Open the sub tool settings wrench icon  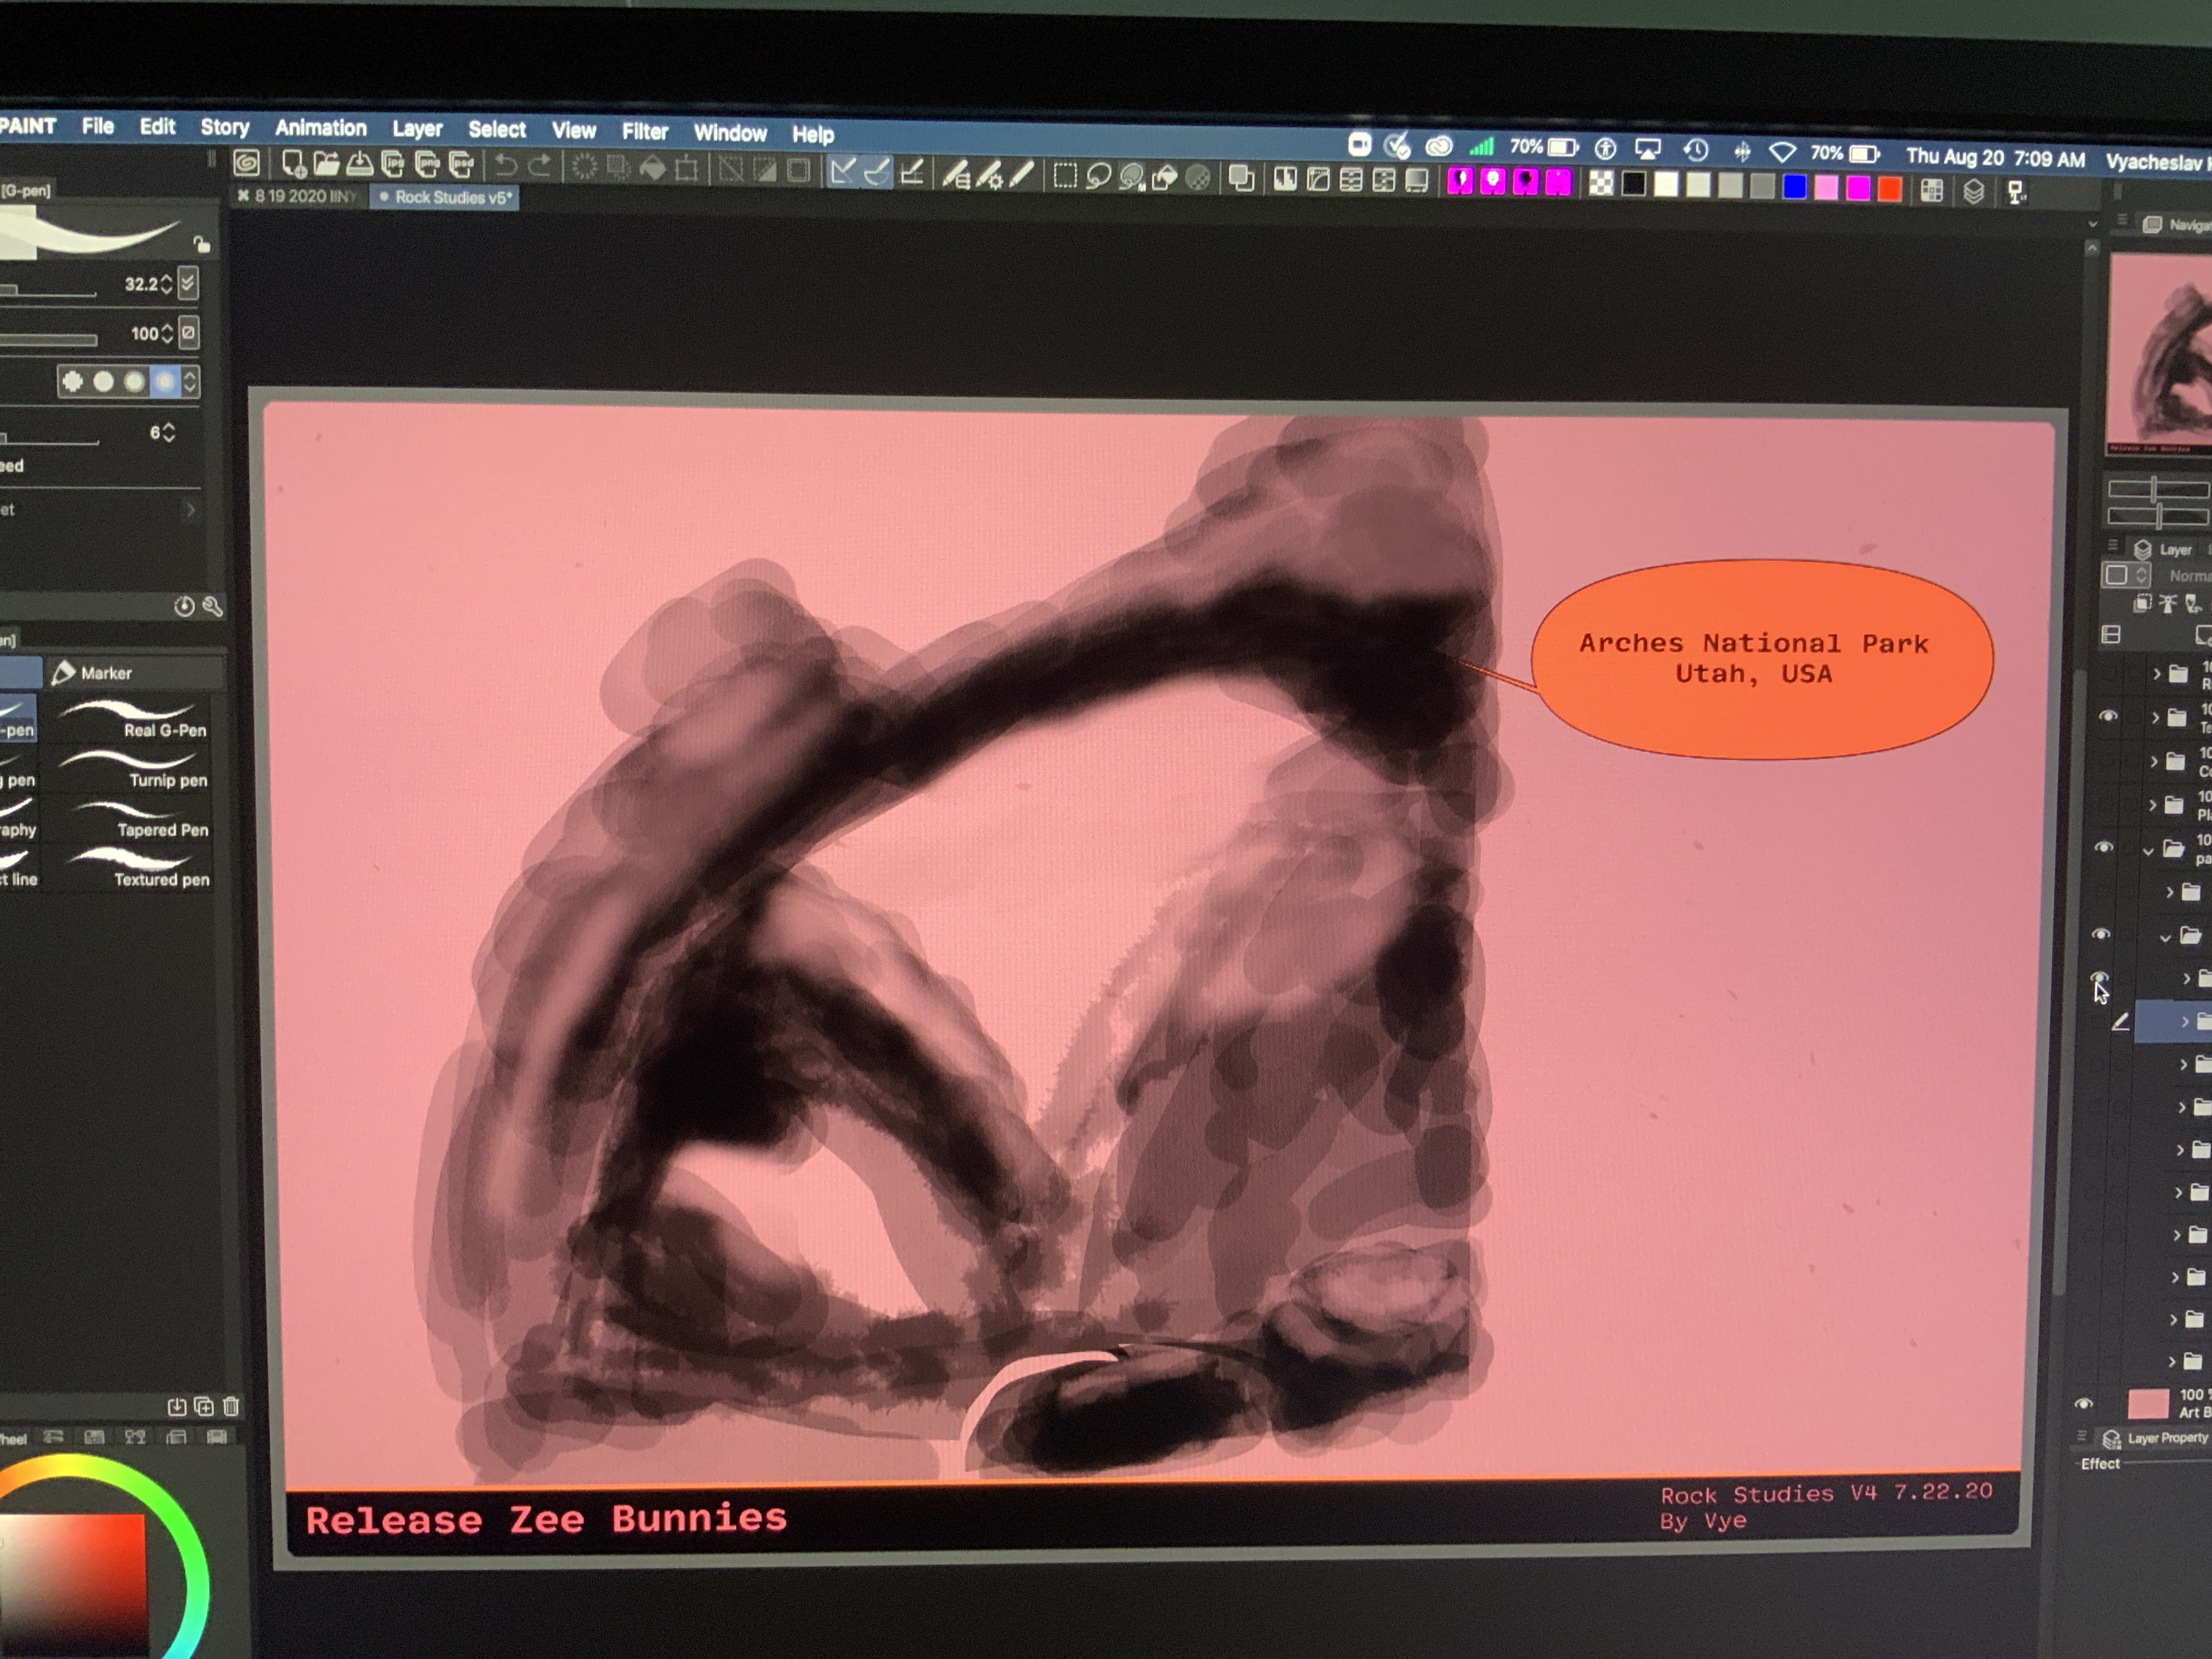(x=212, y=607)
